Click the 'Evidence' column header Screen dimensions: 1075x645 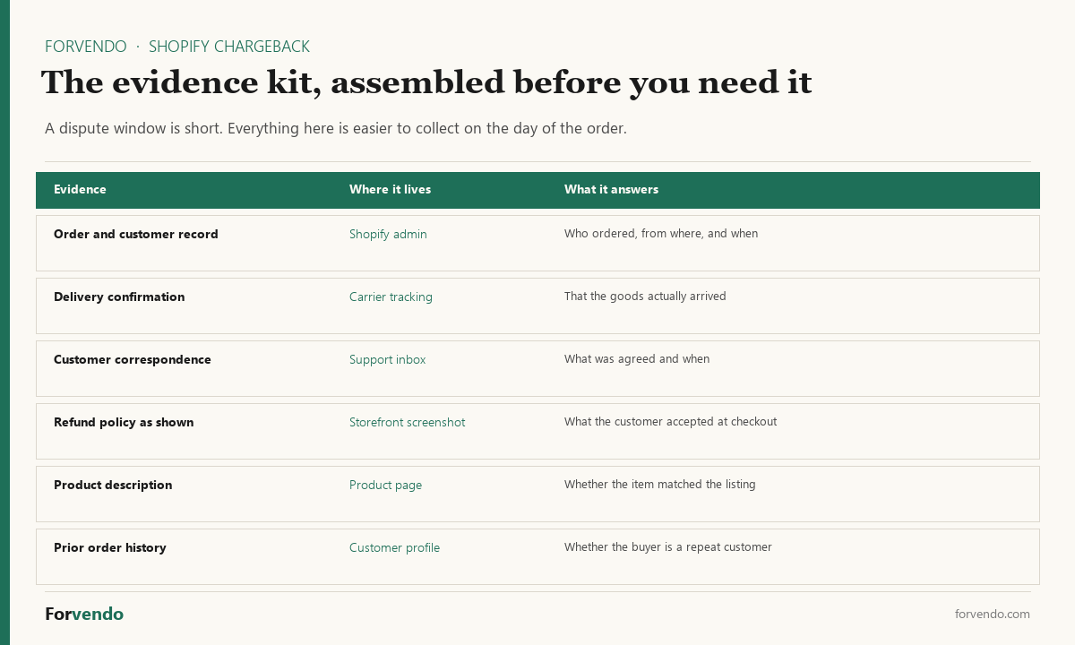[80, 189]
